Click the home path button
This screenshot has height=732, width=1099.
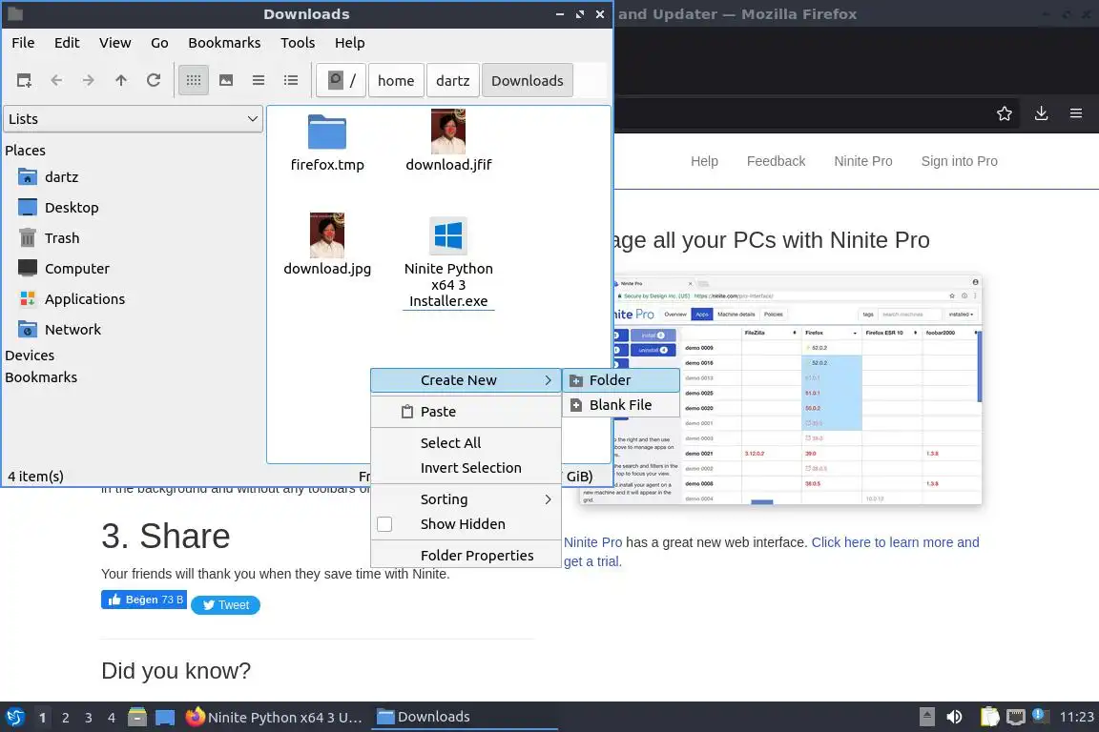pyautogui.click(x=396, y=81)
